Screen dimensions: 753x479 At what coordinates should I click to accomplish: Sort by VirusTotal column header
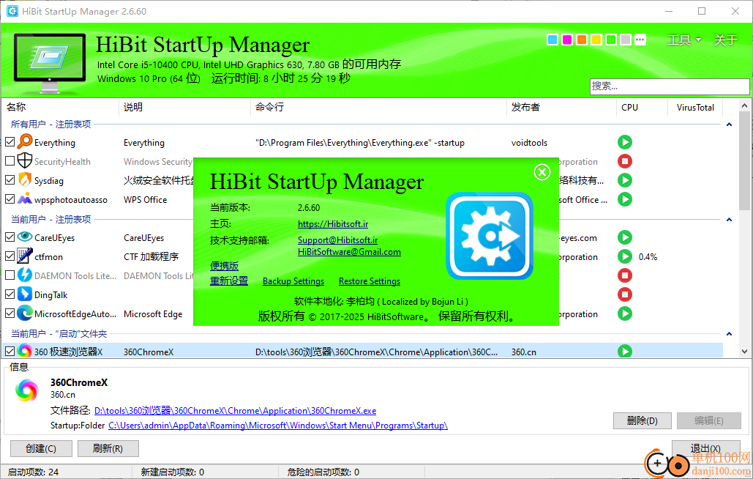[x=695, y=107]
